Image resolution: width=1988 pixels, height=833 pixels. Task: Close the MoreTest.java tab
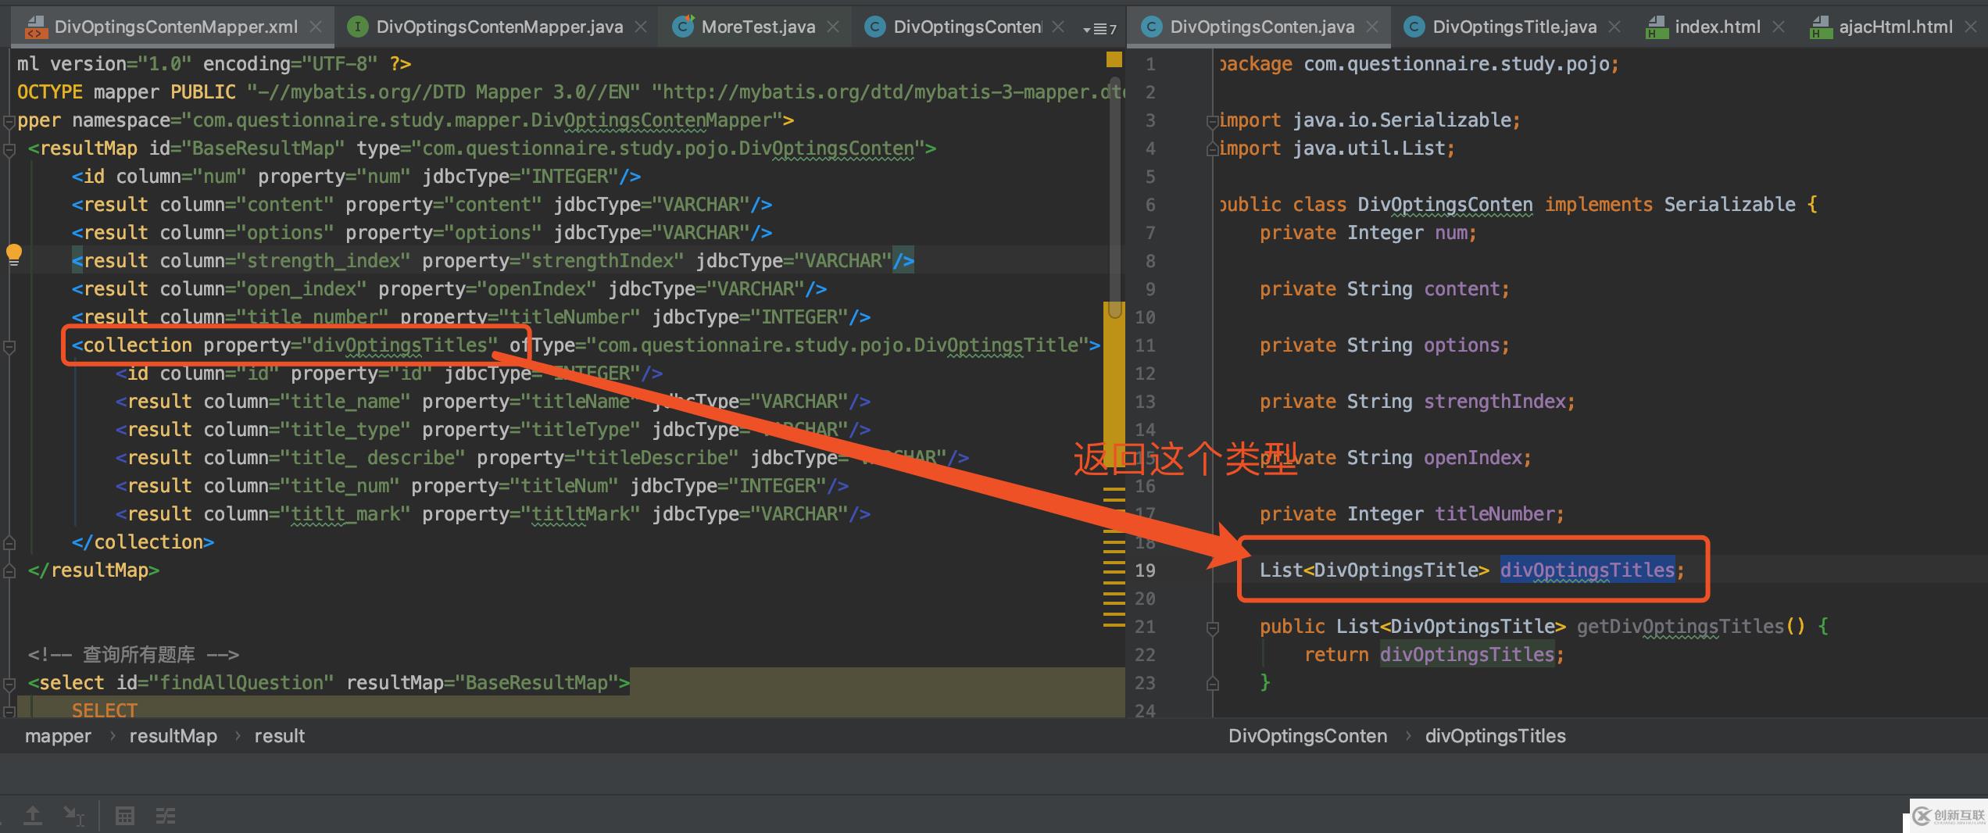click(833, 27)
